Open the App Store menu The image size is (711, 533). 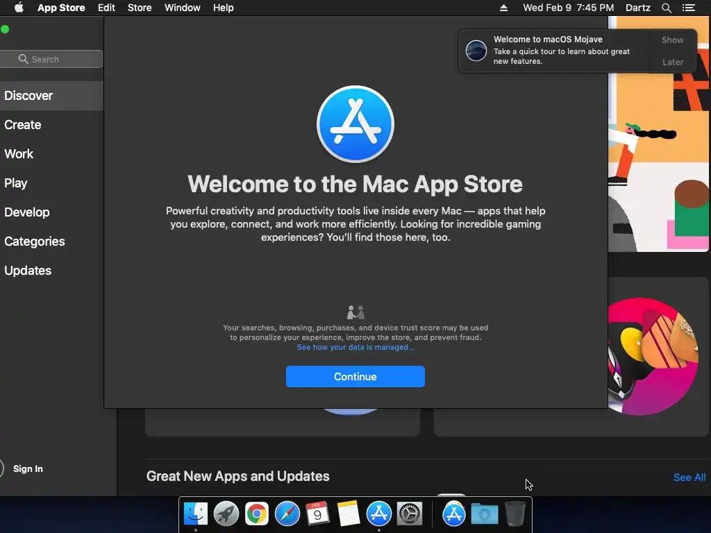61,8
